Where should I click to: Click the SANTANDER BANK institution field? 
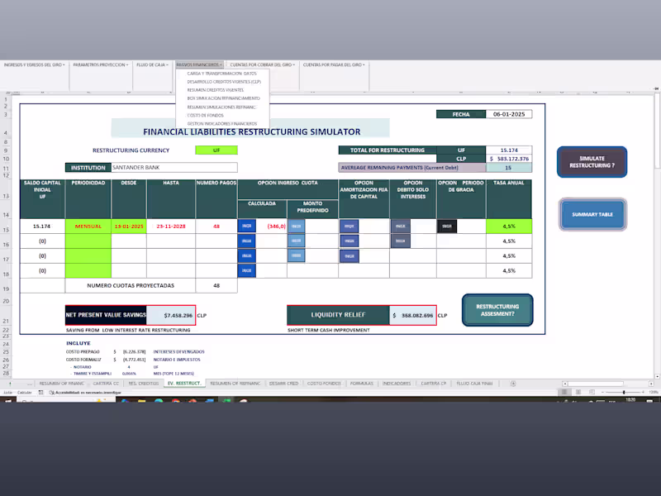174,168
